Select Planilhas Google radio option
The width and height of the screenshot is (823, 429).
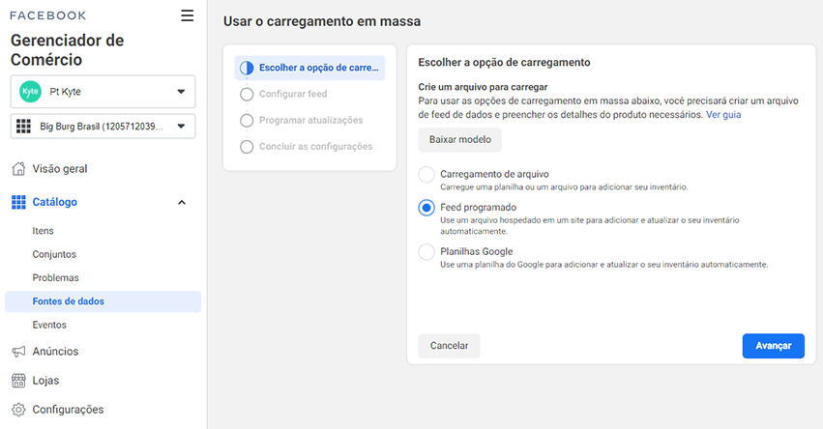coord(426,252)
